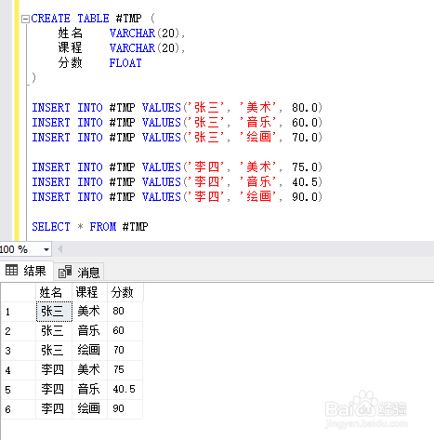
Task: Click the 张三 cell in row 1
Action: (54, 312)
